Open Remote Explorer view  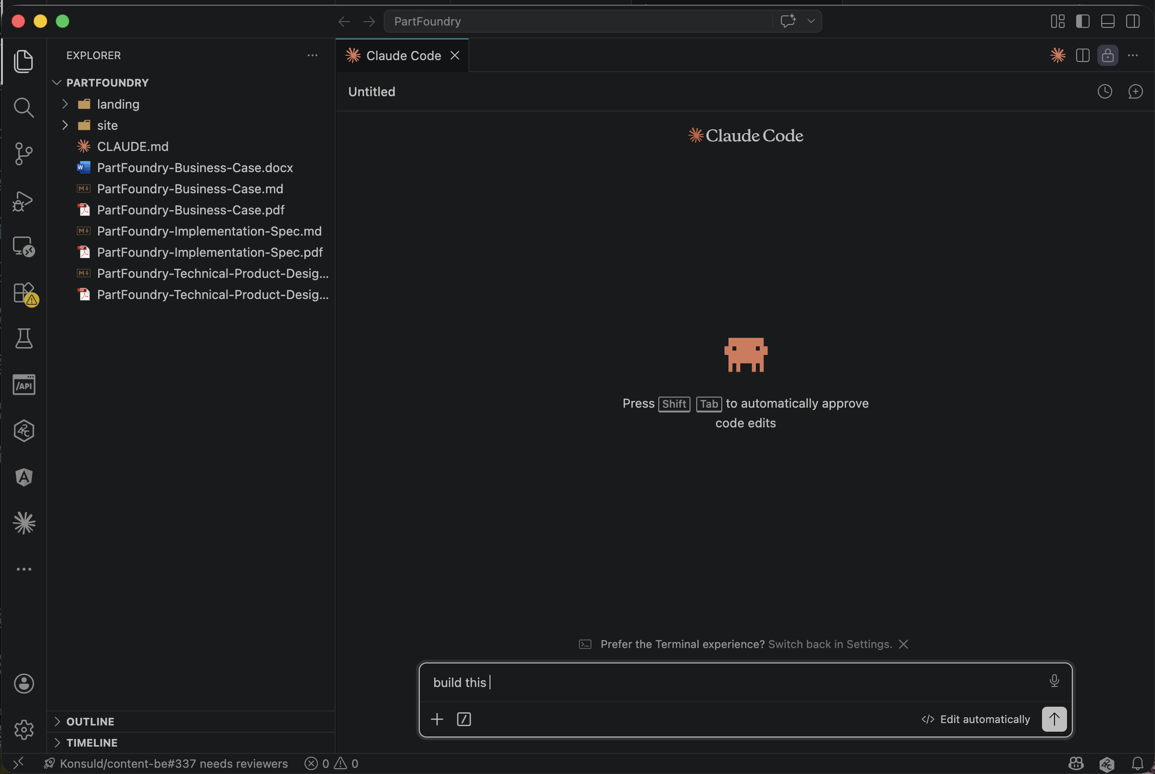(x=24, y=246)
